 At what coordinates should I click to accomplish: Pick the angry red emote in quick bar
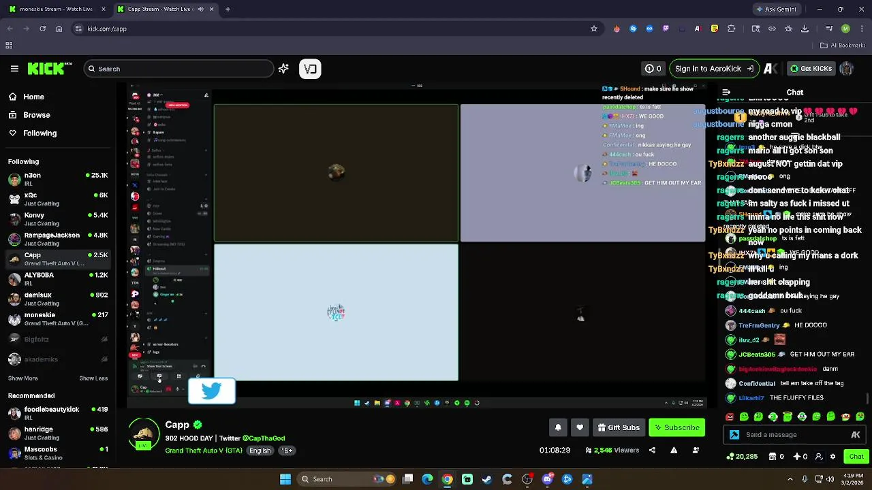730,417
